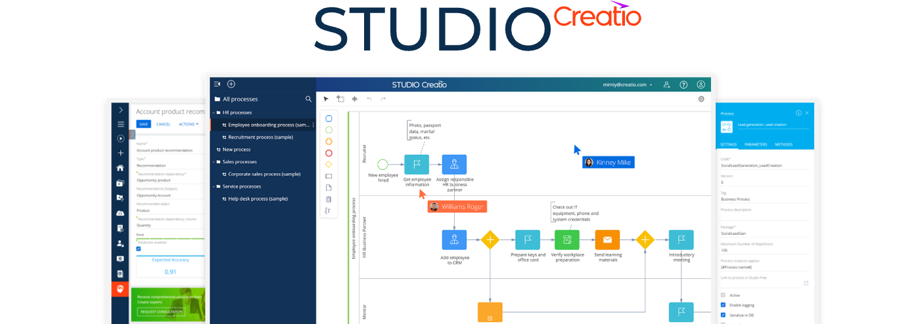Pick the data store element in palette

329,199
